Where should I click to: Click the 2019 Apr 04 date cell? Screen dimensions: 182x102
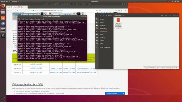[17, 69]
